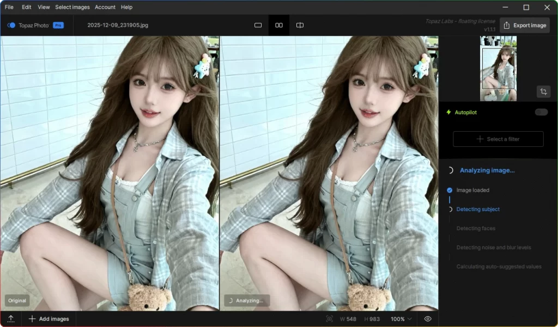Open the View menu
Screen dimensions: 558x327
click(x=44, y=7)
